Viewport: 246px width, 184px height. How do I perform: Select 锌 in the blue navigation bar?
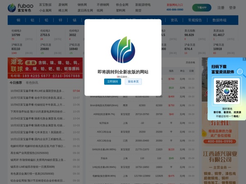tap(60, 20)
